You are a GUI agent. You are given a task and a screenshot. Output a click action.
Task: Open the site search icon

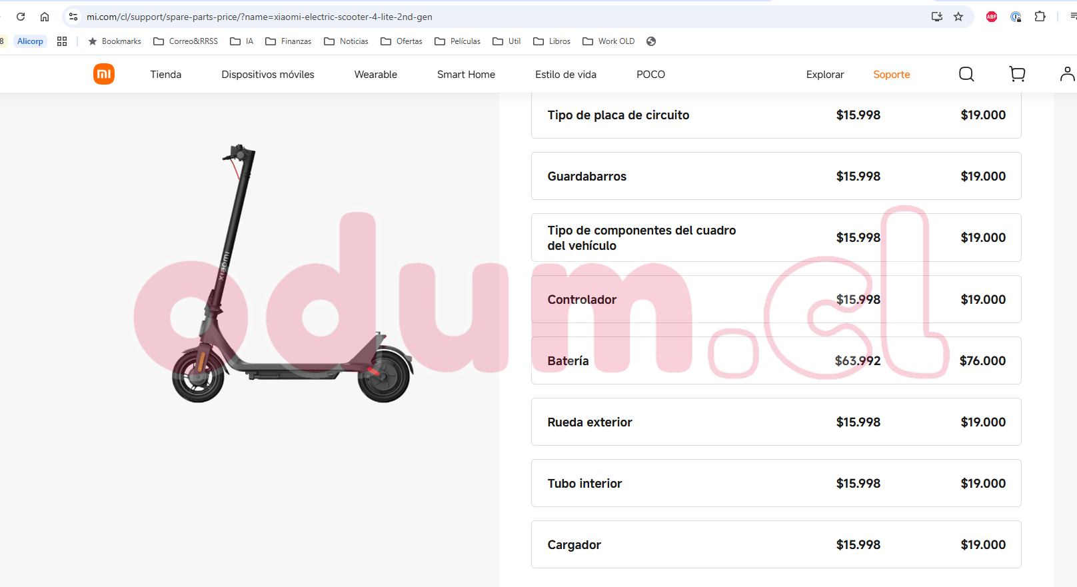[x=966, y=74]
